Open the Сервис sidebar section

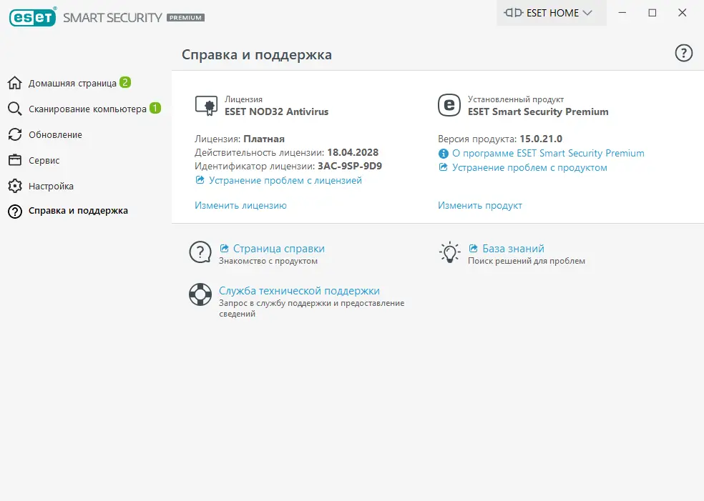(x=44, y=160)
